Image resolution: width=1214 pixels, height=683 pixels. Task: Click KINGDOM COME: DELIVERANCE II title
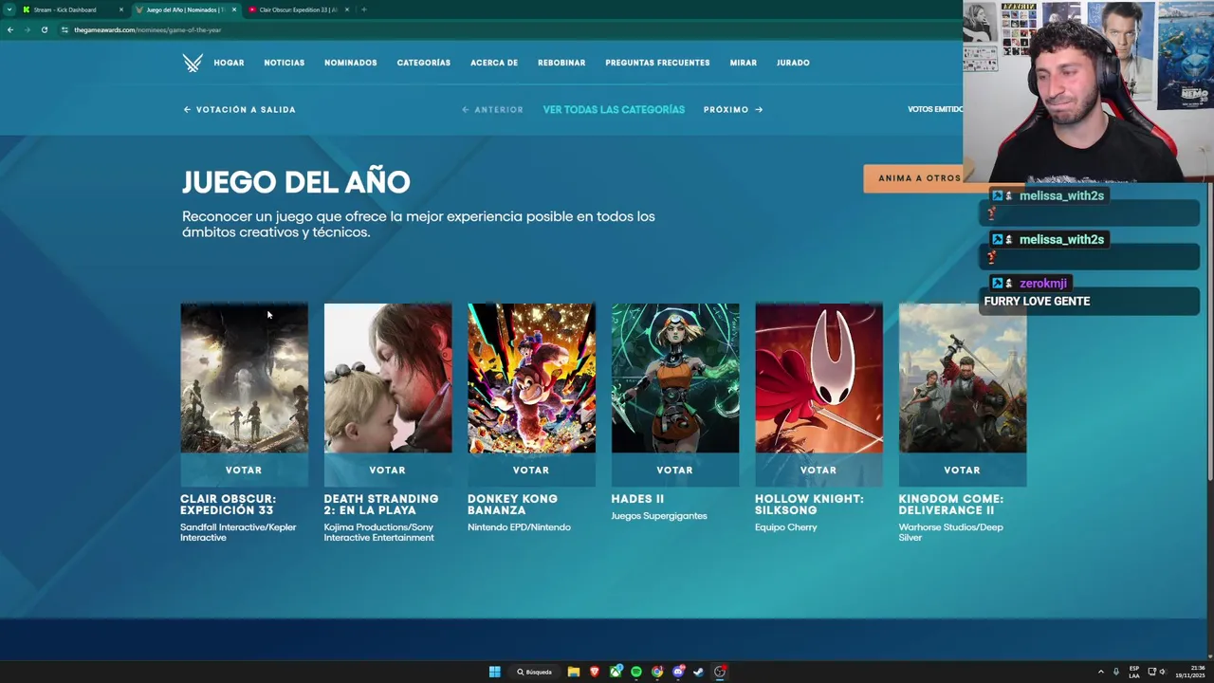950,504
